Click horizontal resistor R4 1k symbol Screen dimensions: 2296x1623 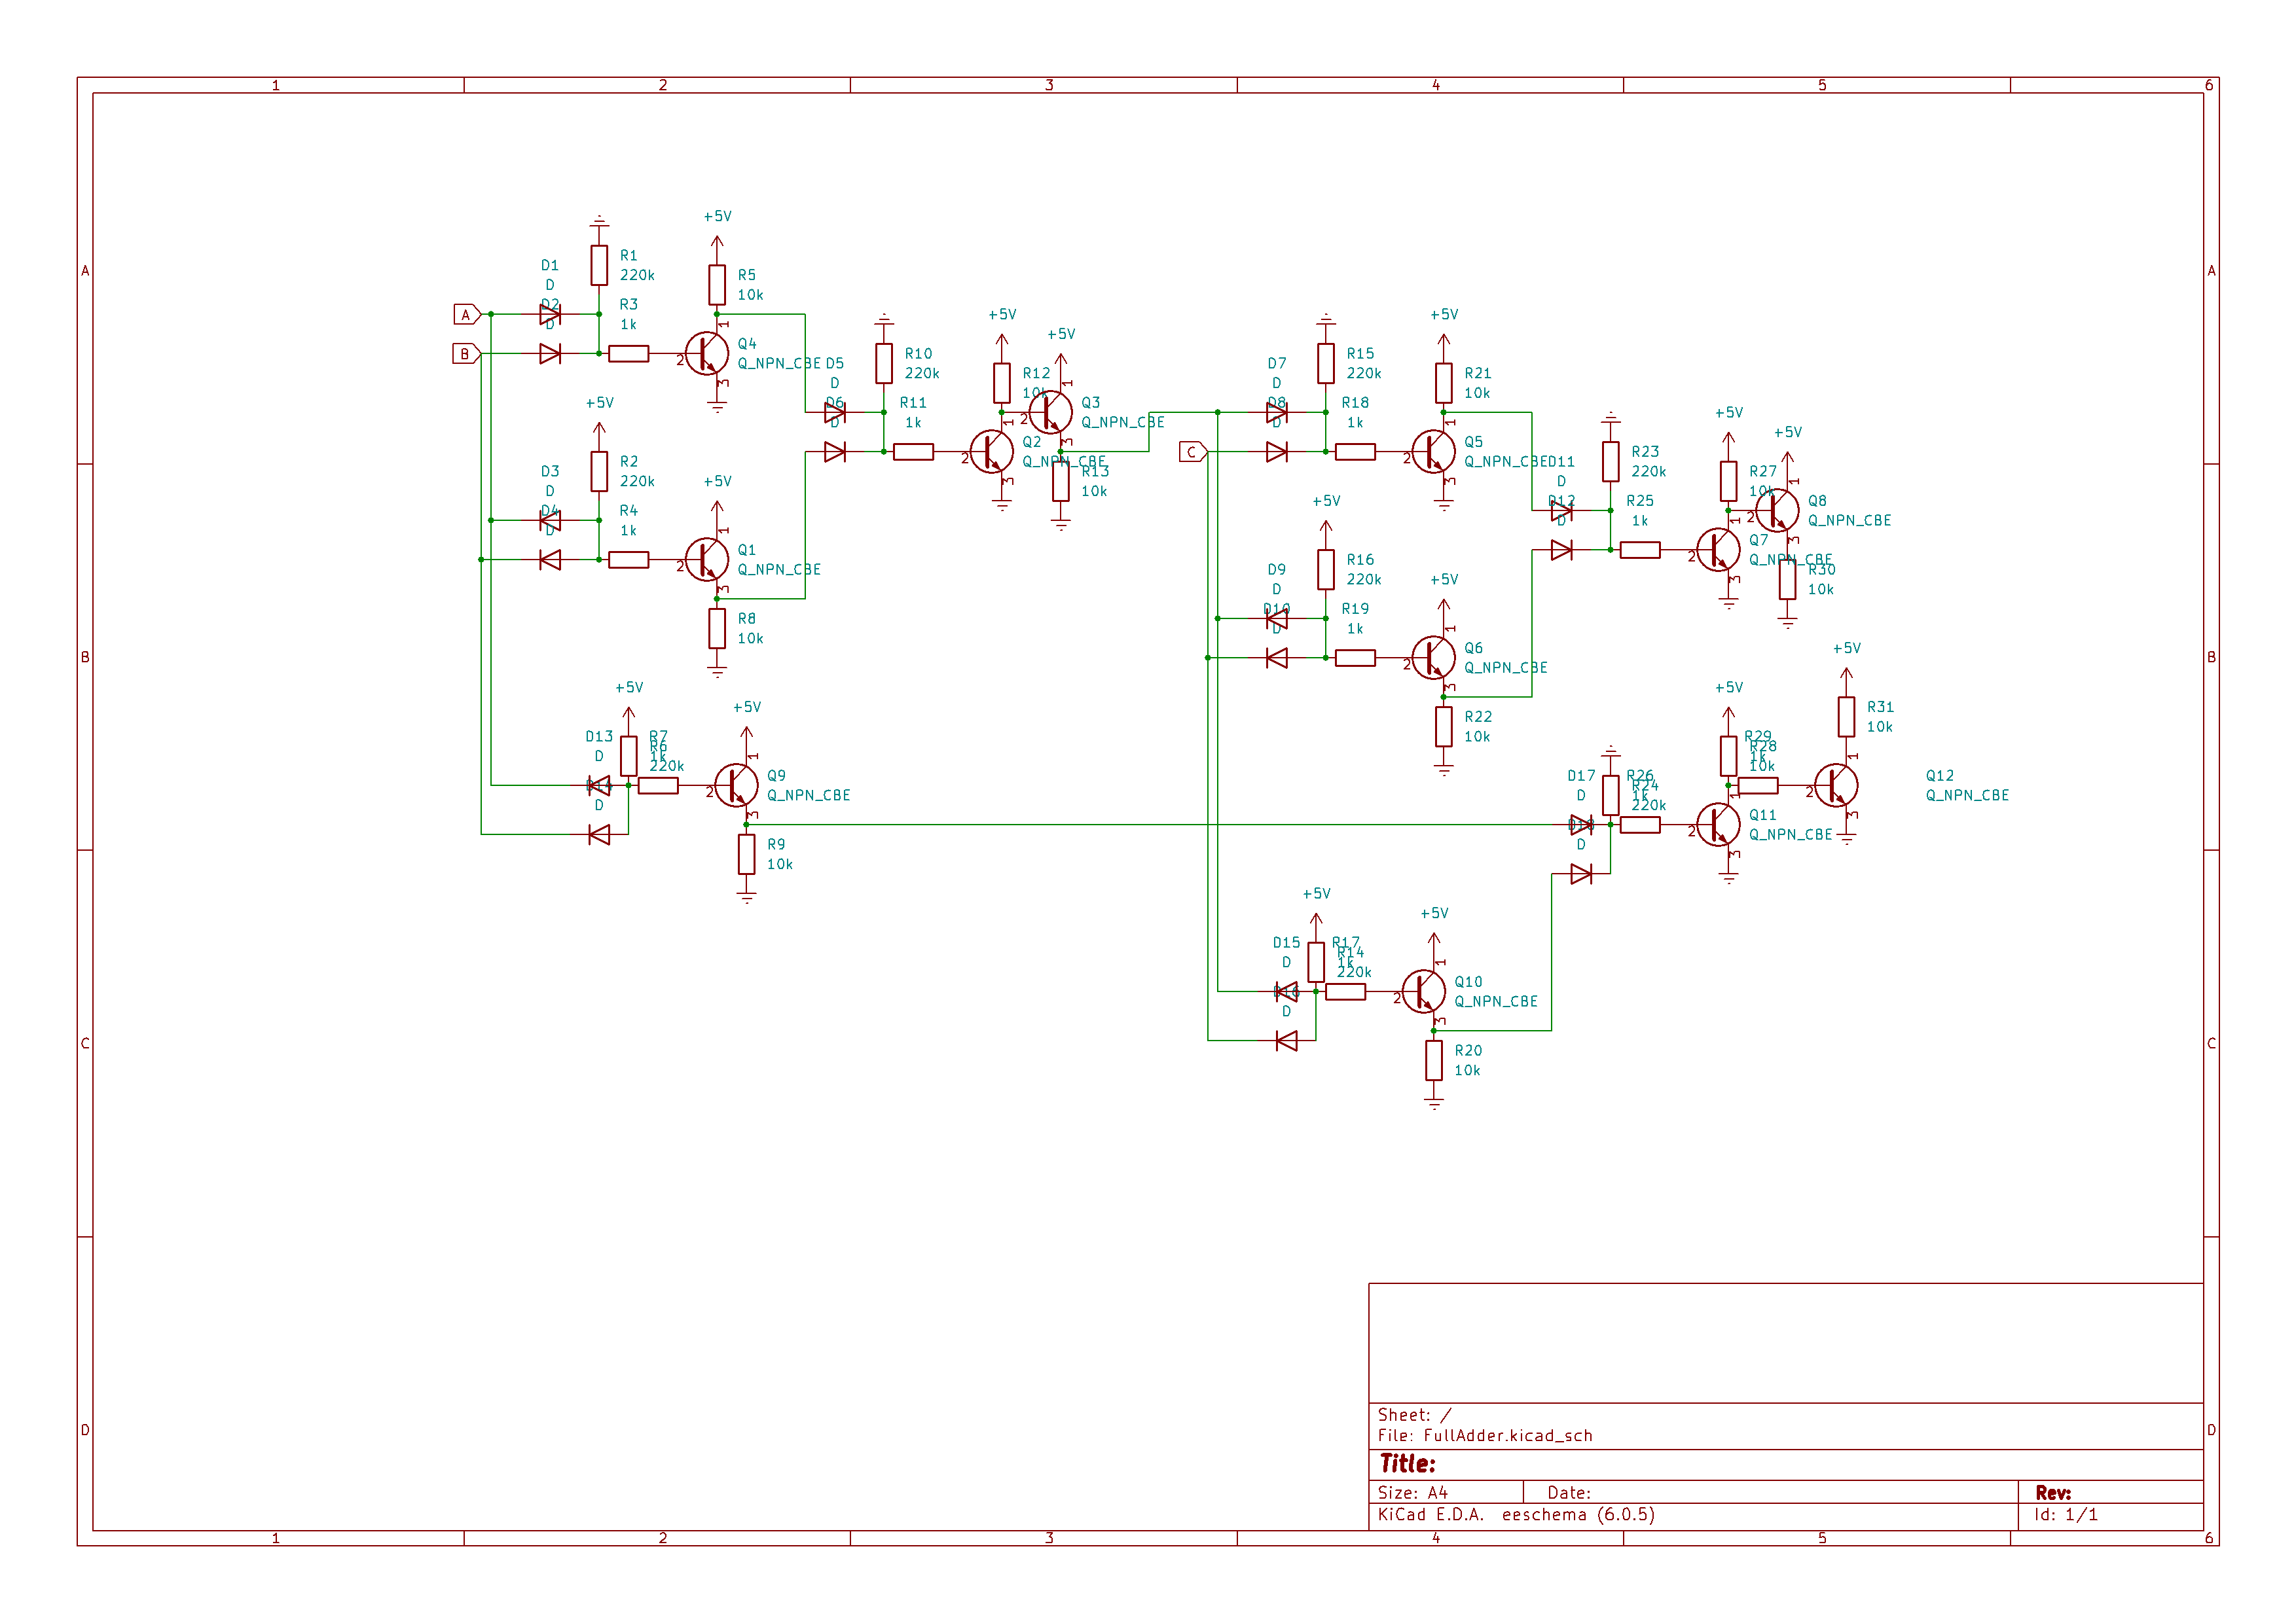pos(629,560)
